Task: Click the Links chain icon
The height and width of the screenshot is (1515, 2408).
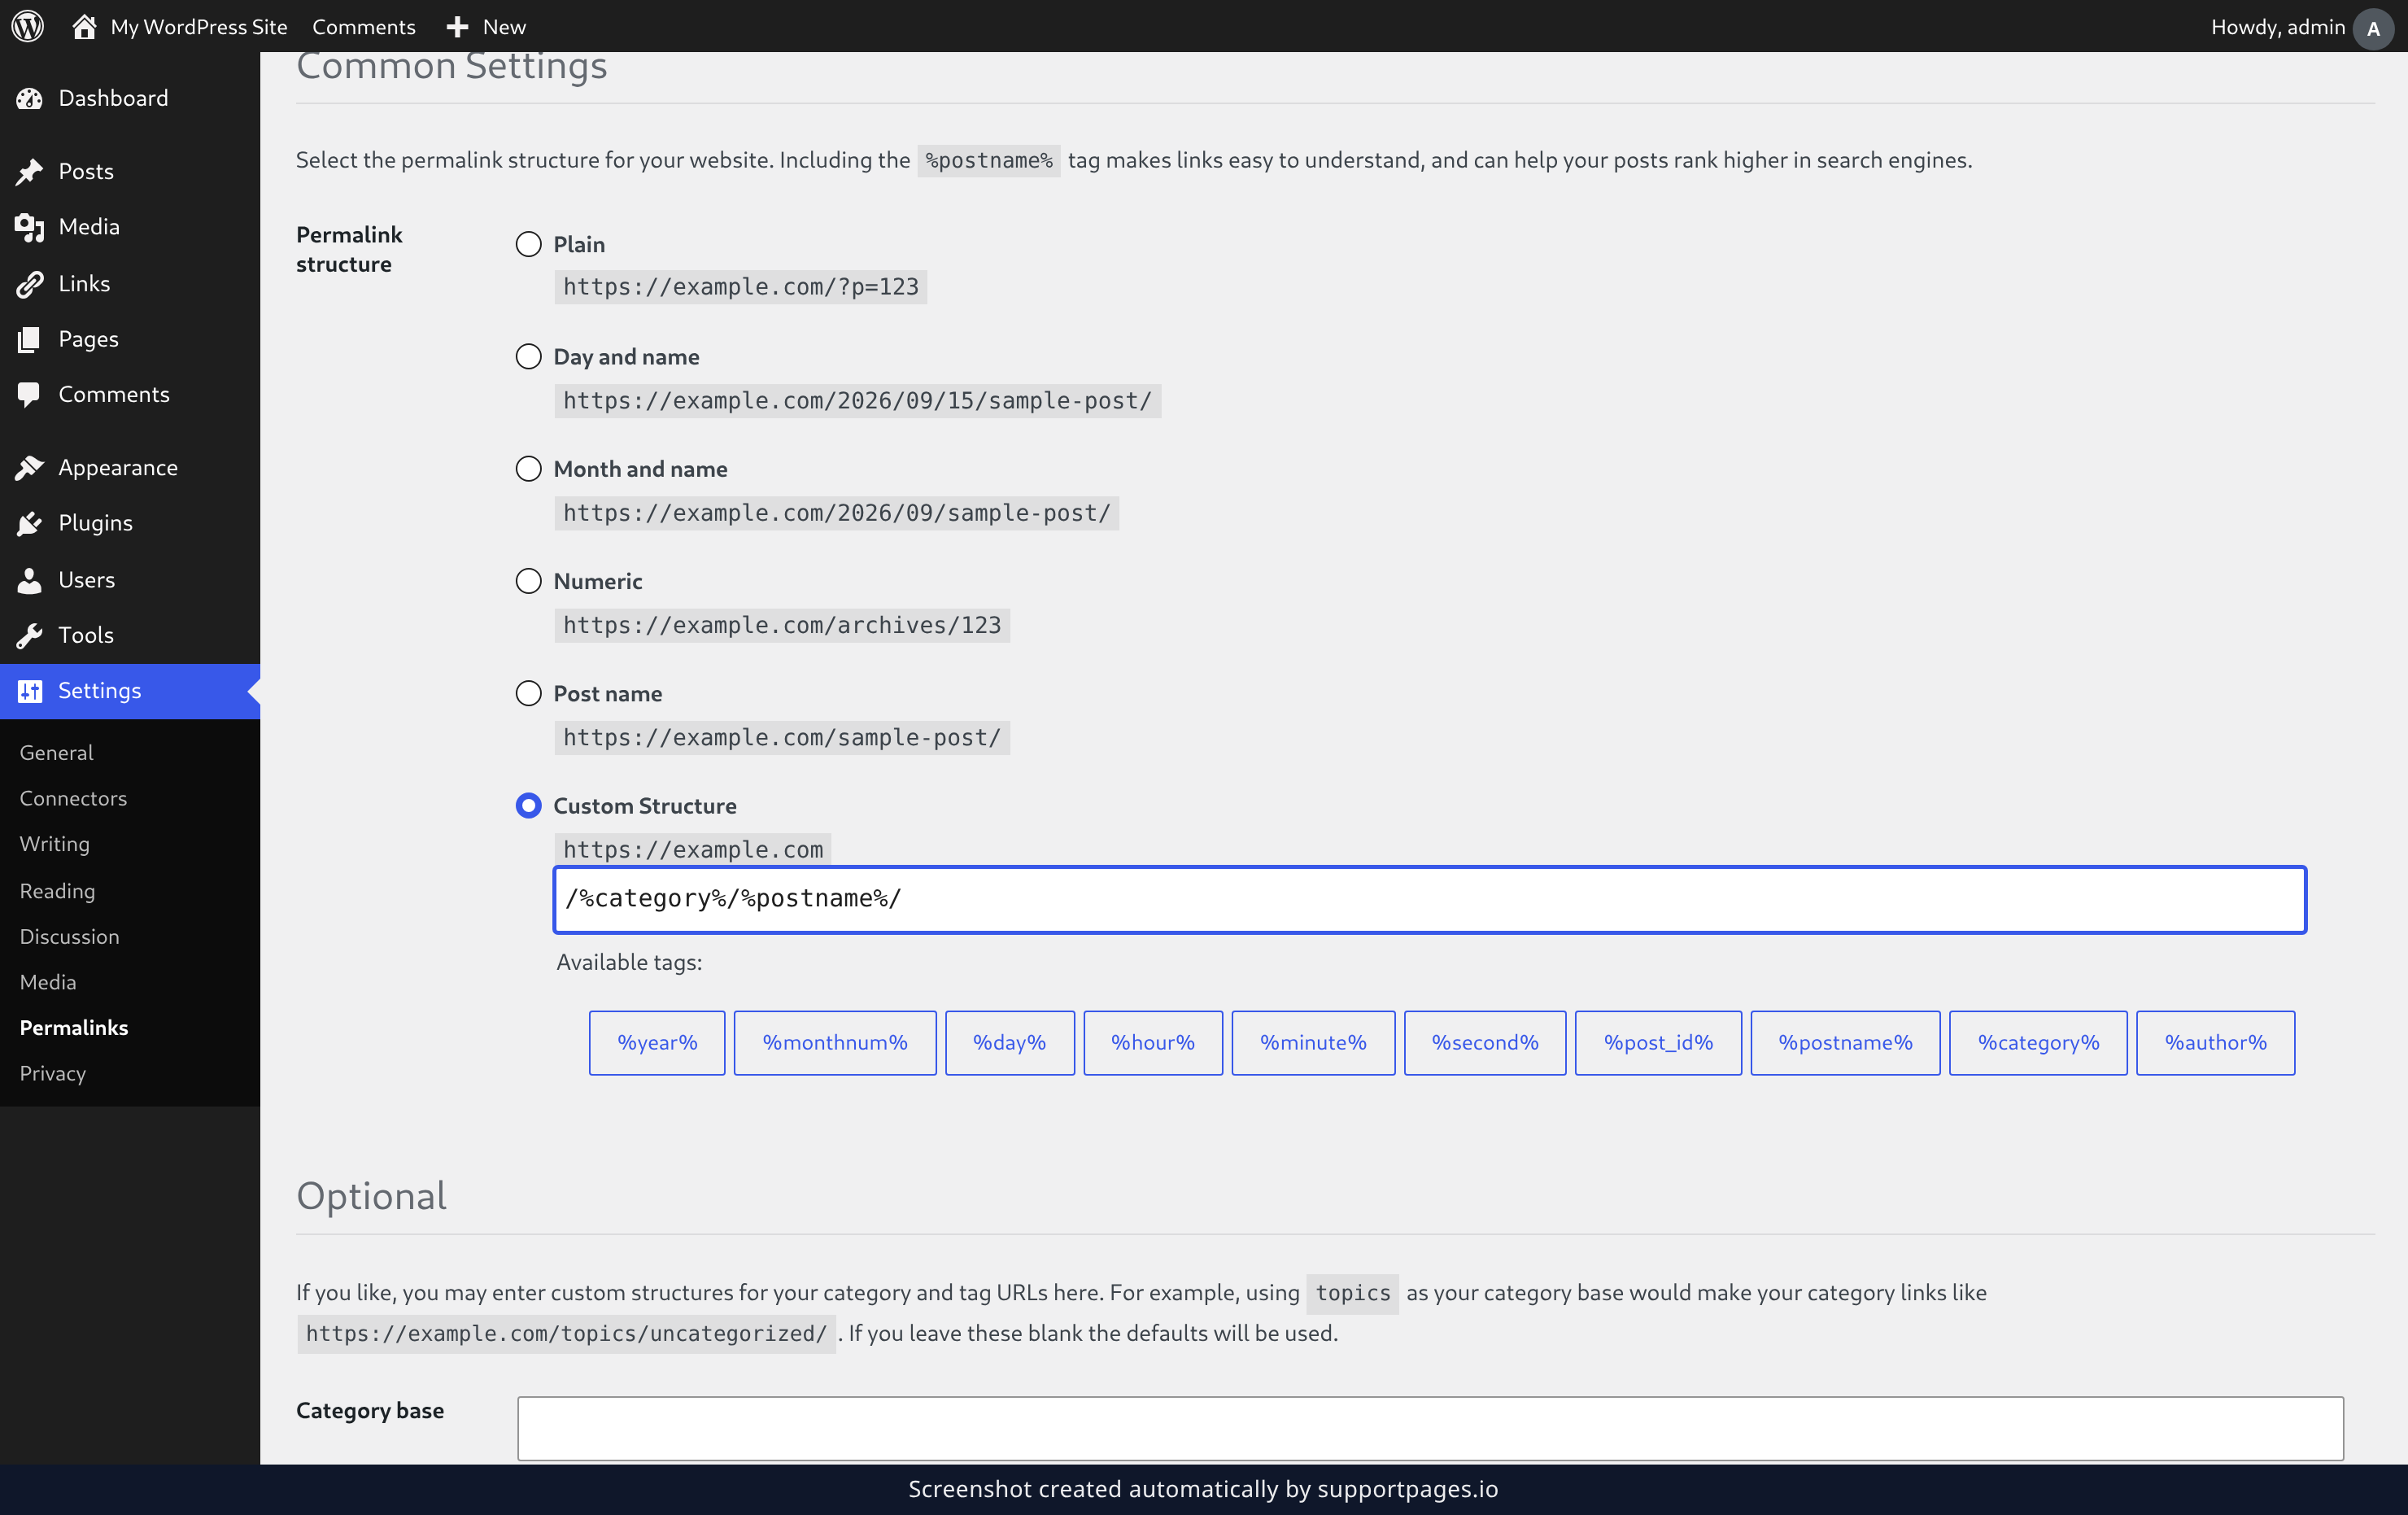Action: point(29,284)
